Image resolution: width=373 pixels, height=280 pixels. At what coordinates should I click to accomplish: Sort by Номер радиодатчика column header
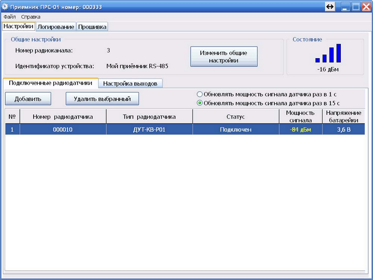point(63,116)
